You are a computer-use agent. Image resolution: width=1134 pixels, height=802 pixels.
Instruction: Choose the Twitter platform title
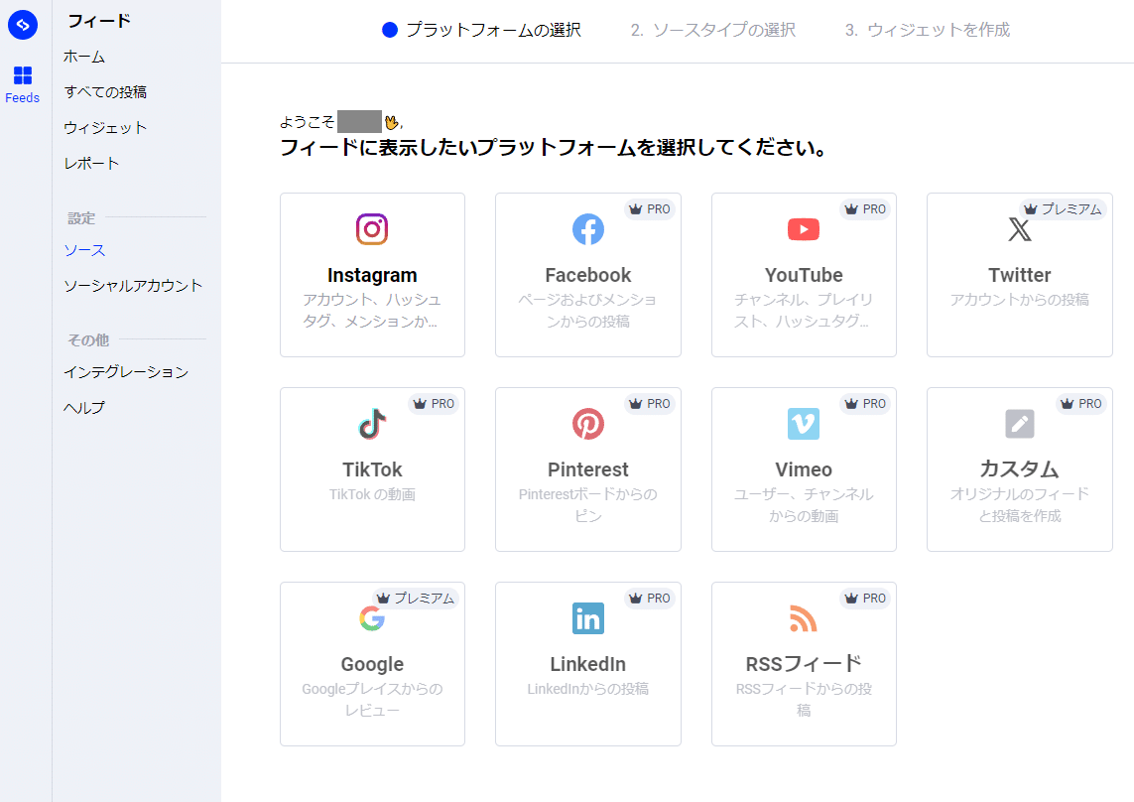1020,275
